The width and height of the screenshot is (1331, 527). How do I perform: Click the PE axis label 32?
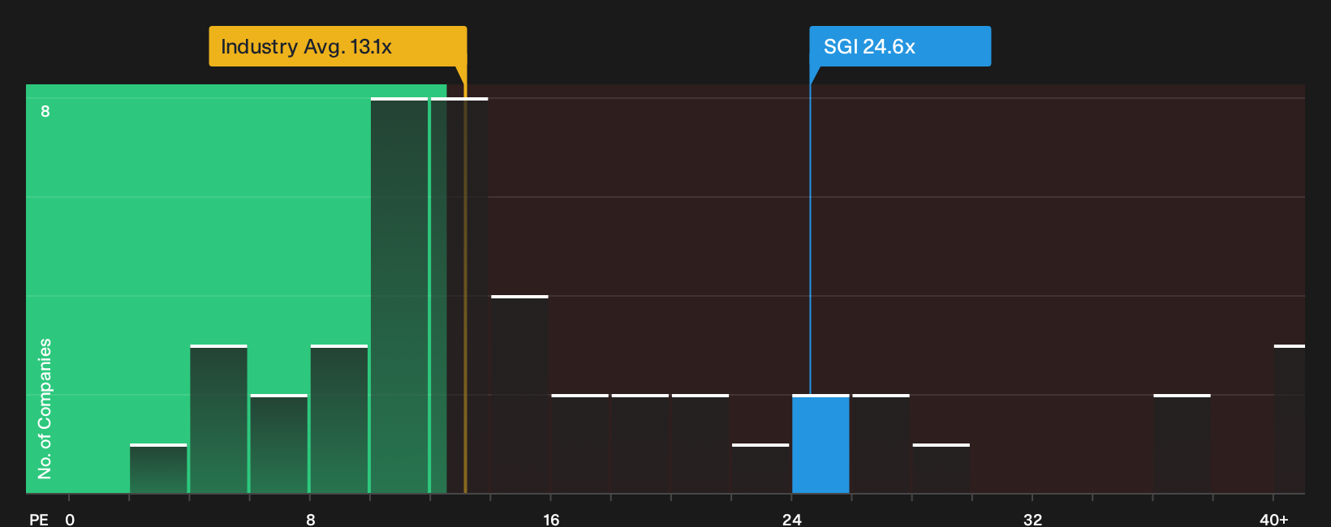coord(1032,519)
